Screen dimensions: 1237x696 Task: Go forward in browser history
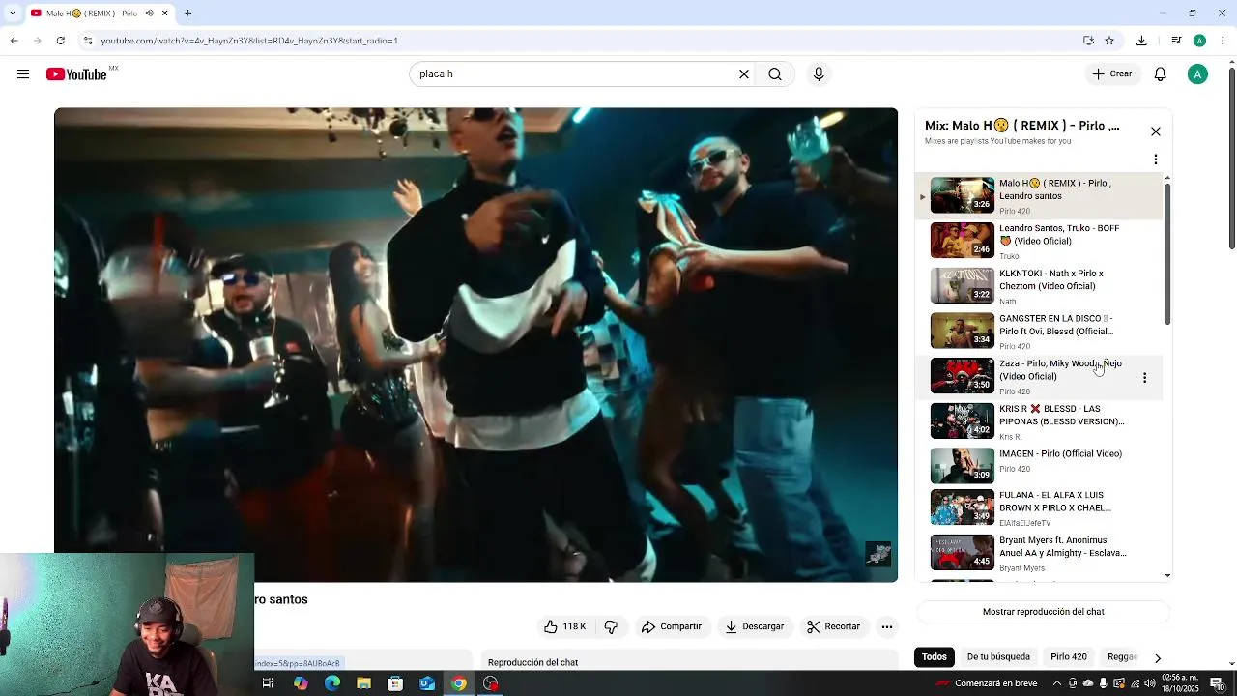[x=37, y=41]
